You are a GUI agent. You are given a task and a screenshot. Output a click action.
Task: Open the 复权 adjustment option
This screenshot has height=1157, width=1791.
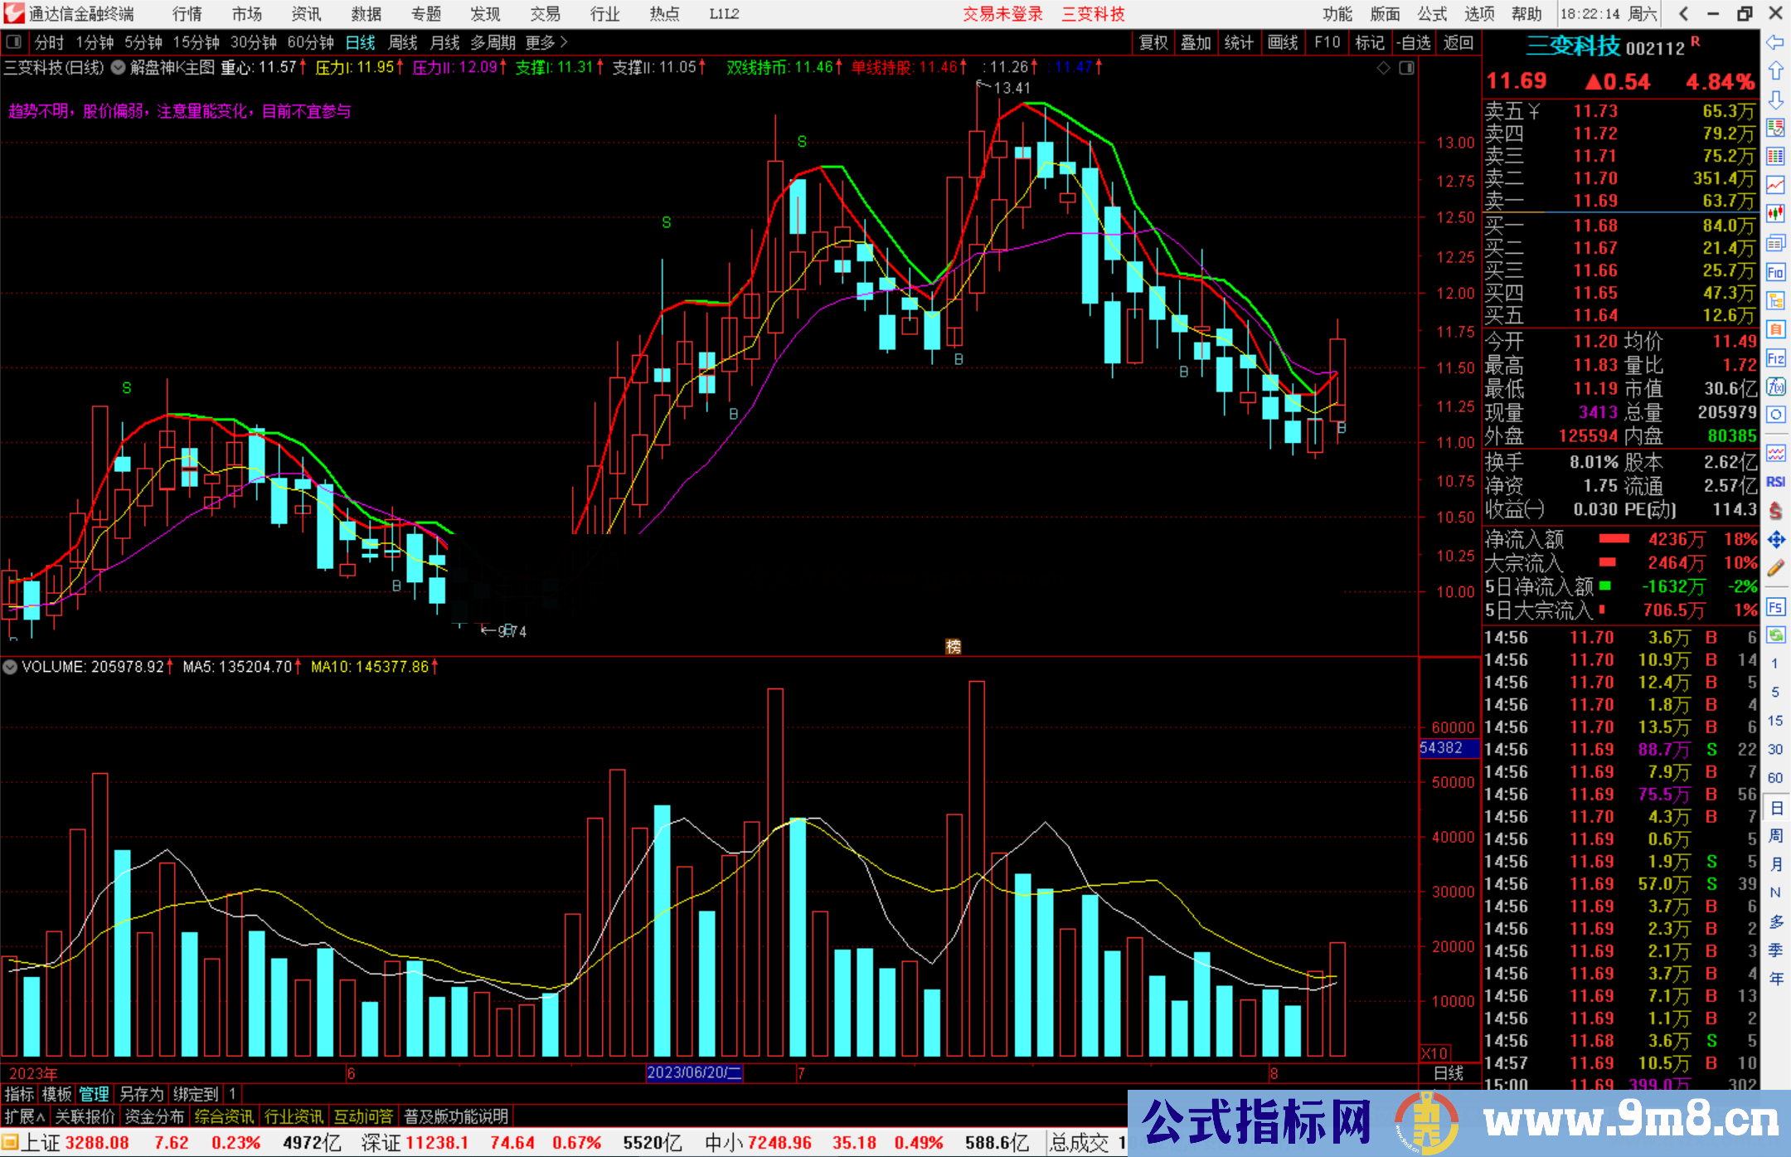point(1153,42)
